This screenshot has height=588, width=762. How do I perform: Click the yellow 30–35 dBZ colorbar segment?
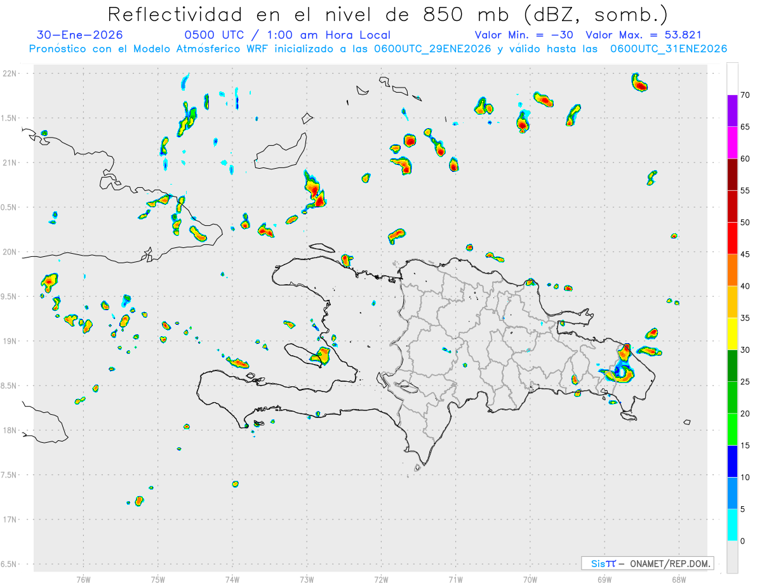point(732,334)
